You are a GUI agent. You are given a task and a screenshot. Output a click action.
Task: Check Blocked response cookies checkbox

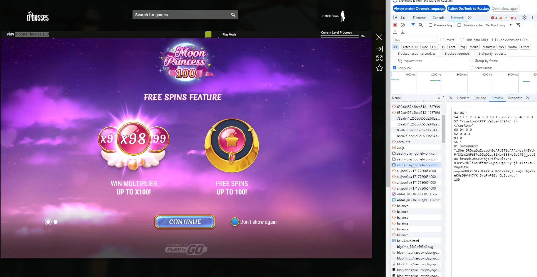pyautogui.click(x=394, y=53)
